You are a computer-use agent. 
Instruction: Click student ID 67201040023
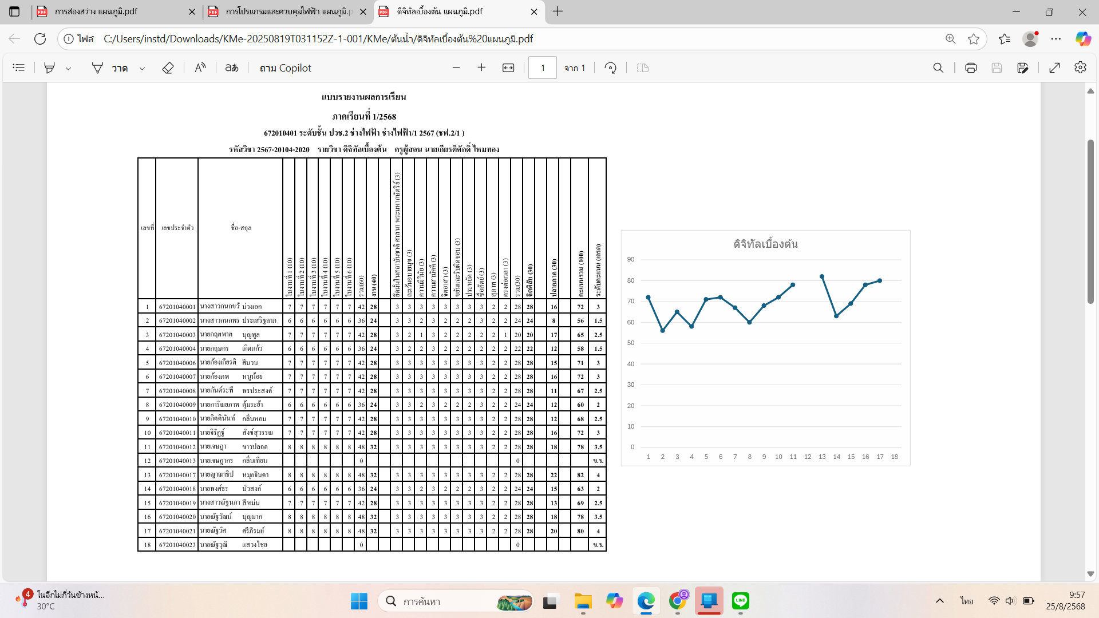click(177, 545)
